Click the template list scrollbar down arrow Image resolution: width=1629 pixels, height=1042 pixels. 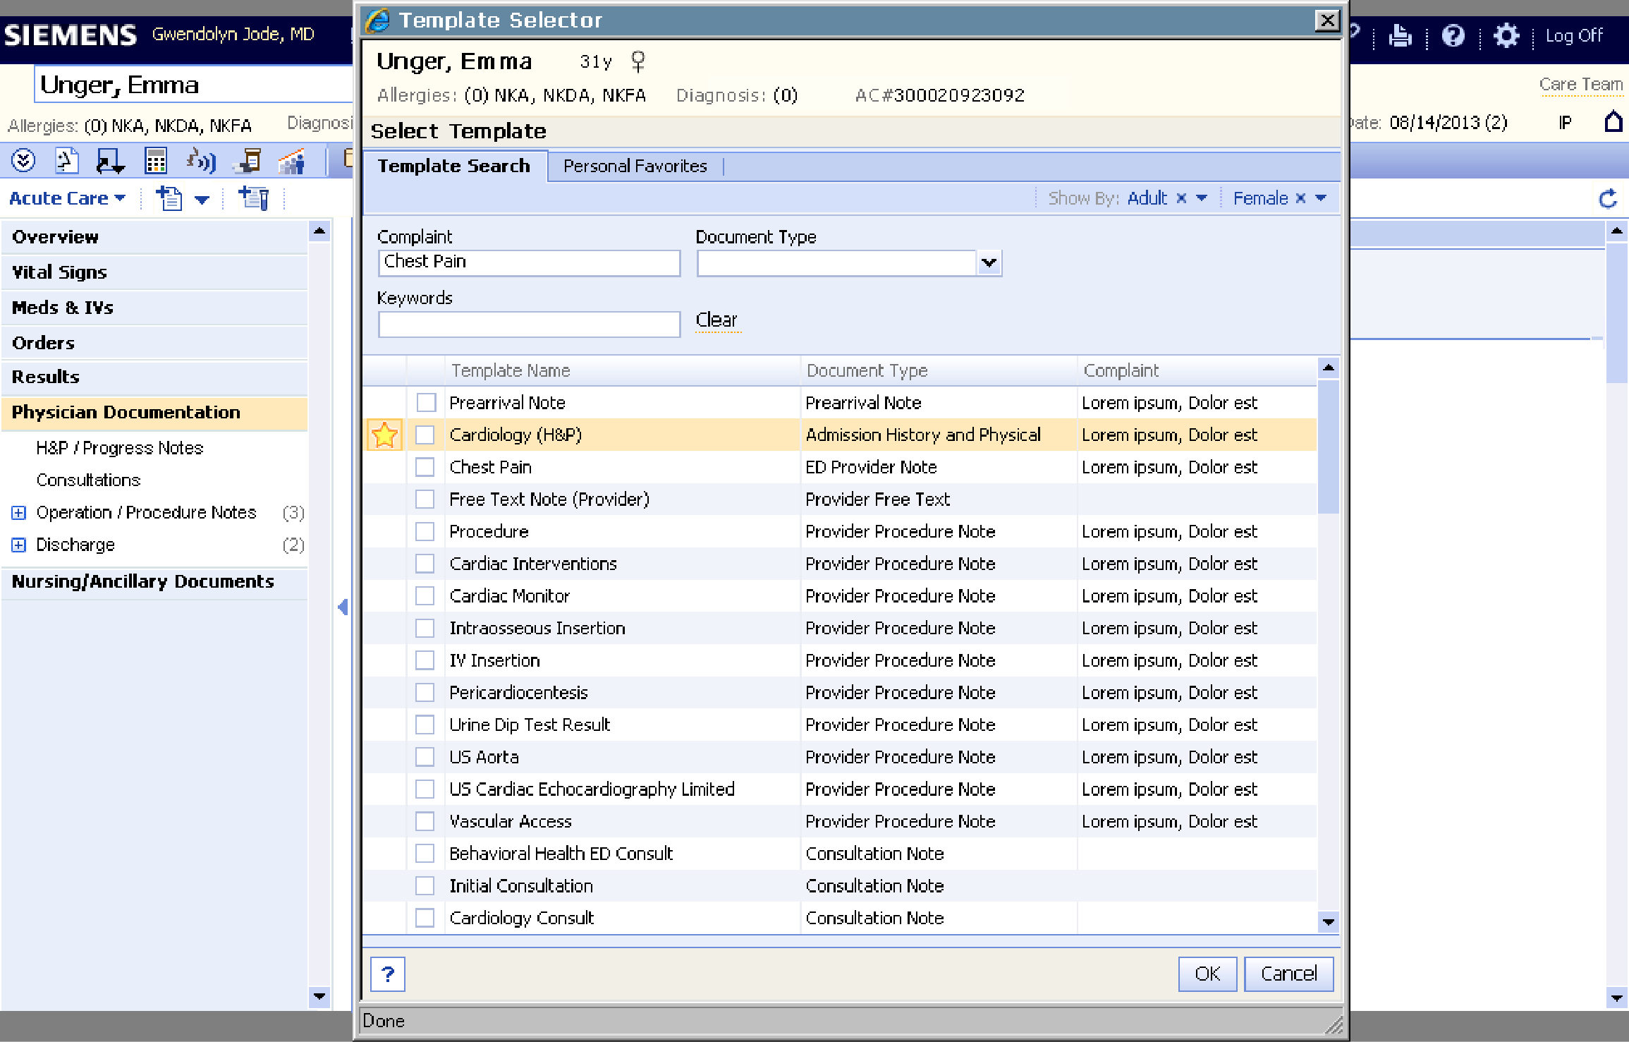[1329, 921]
